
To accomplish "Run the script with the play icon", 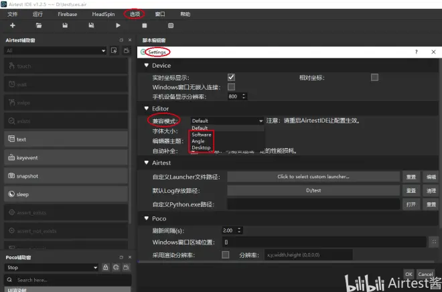I will (118, 25).
